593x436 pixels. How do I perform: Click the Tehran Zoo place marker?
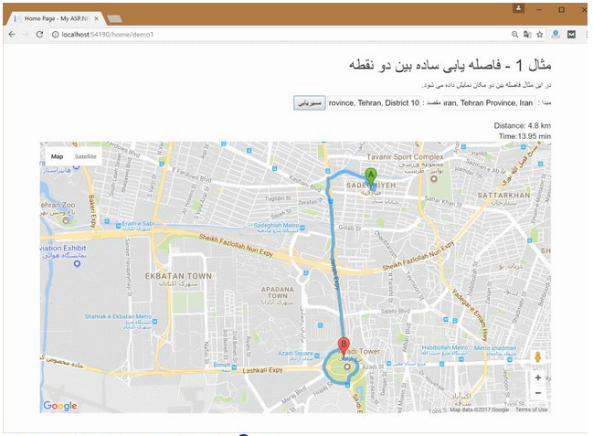point(66,219)
